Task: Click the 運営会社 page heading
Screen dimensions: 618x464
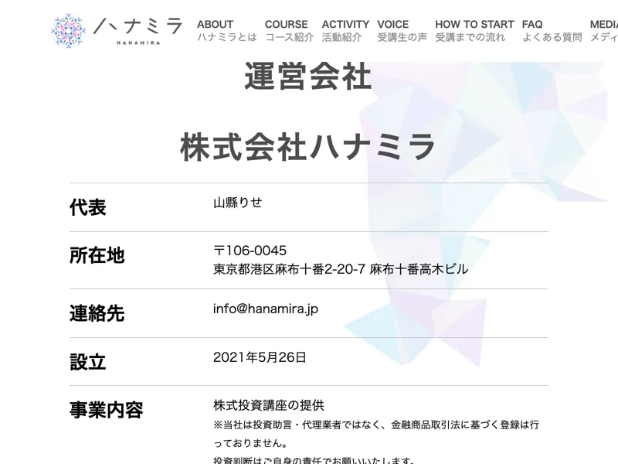Action: click(308, 76)
